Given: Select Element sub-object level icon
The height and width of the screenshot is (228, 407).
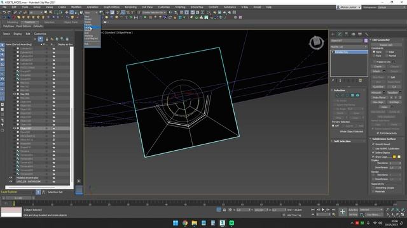Looking at the screenshot, I should (357, 96).
